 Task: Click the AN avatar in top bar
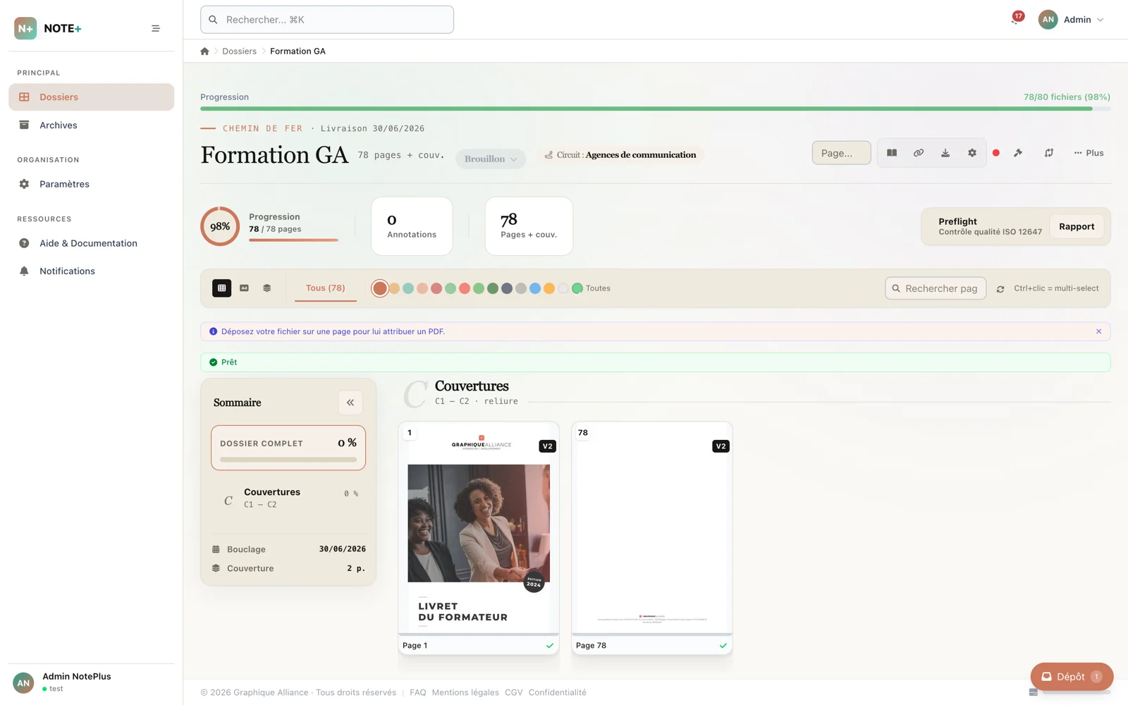pos(1048,20)
